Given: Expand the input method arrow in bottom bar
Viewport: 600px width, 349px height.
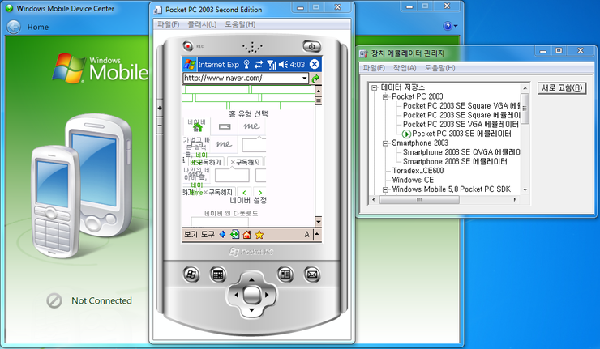Looking at the screenshot, I should pyautogui.click(x=317, y=235).
